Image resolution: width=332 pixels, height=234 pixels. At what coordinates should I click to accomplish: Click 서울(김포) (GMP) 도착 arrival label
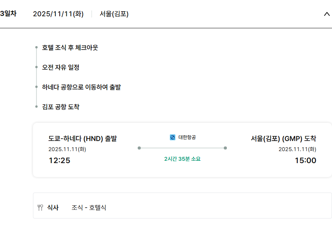[284, 139]
